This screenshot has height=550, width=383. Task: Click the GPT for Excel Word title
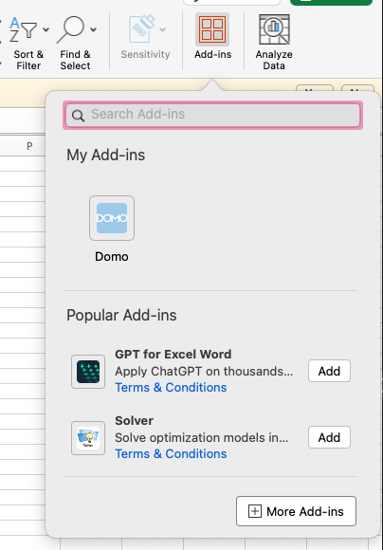173,355
